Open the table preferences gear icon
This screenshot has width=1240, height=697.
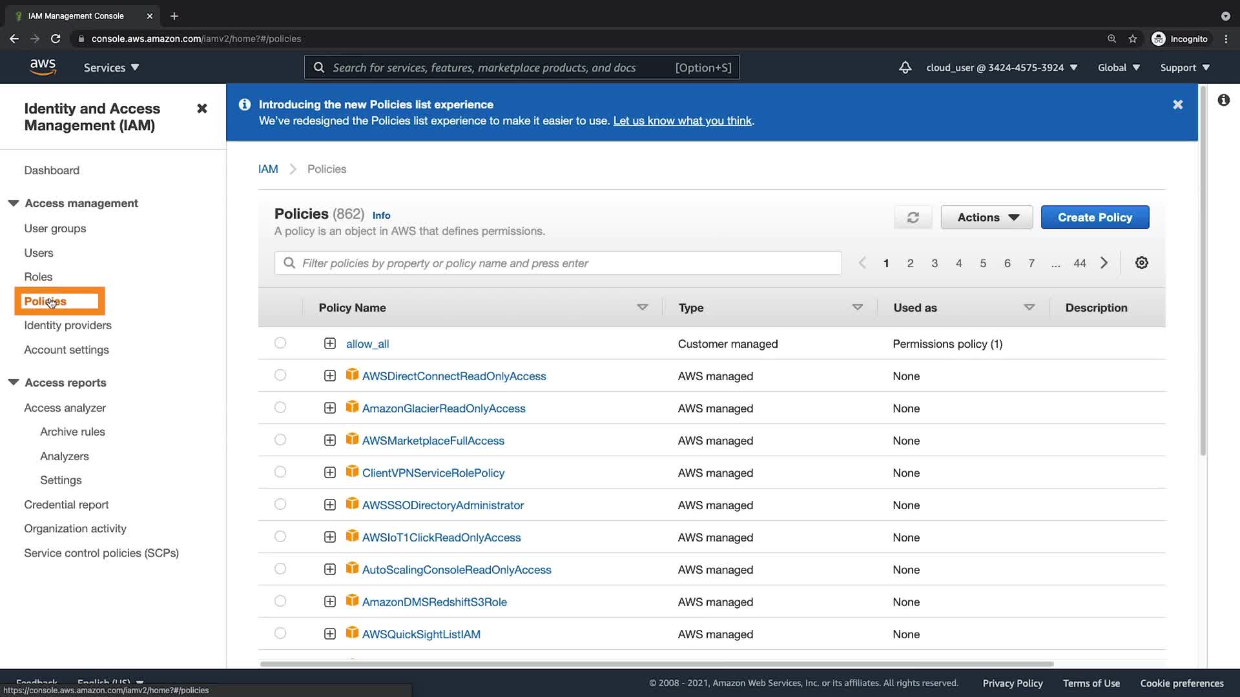coord(1141,263)
